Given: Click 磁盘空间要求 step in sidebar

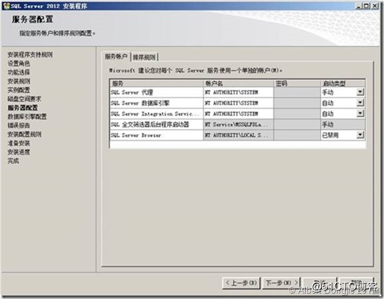Looking at the screenshot, I should coord(24,99).
